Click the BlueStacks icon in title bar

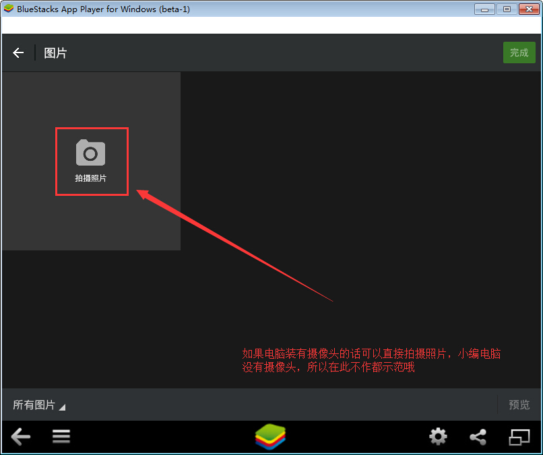point(9,9)
